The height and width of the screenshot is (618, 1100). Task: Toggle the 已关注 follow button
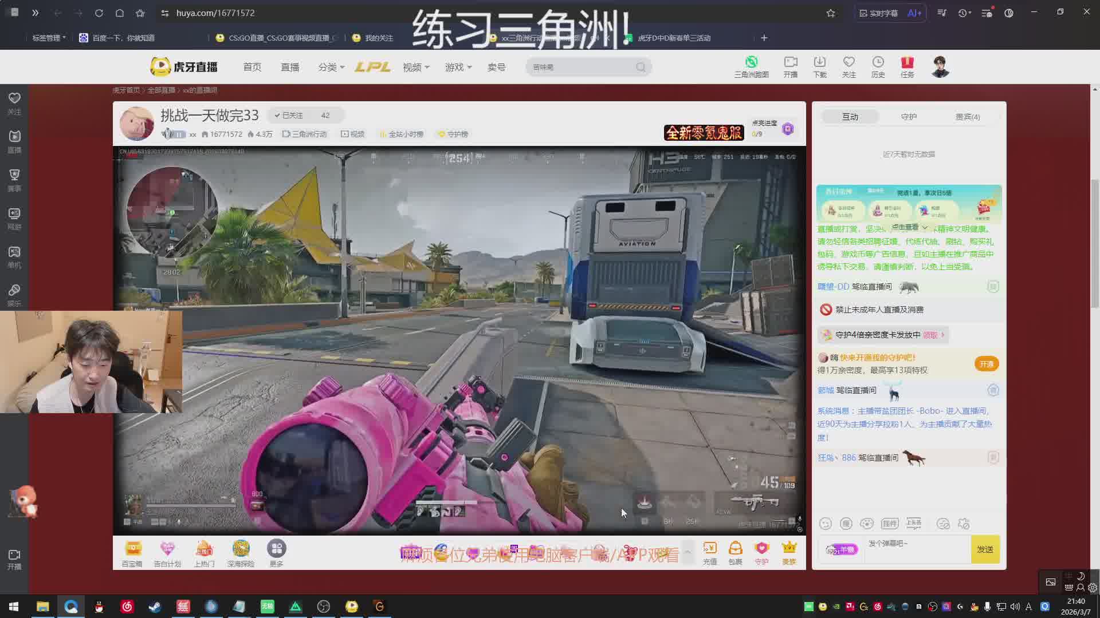tap(289, 116)
